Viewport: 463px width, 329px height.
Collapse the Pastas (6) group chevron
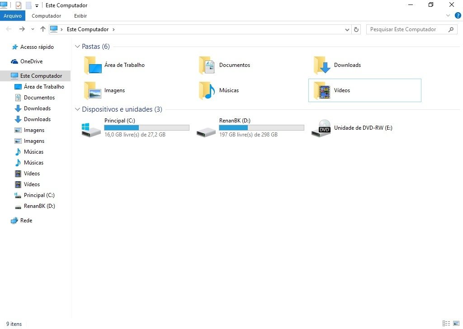point(77,47)
